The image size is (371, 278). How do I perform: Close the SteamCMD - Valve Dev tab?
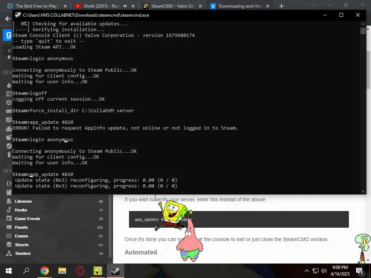tap(200, 6)
